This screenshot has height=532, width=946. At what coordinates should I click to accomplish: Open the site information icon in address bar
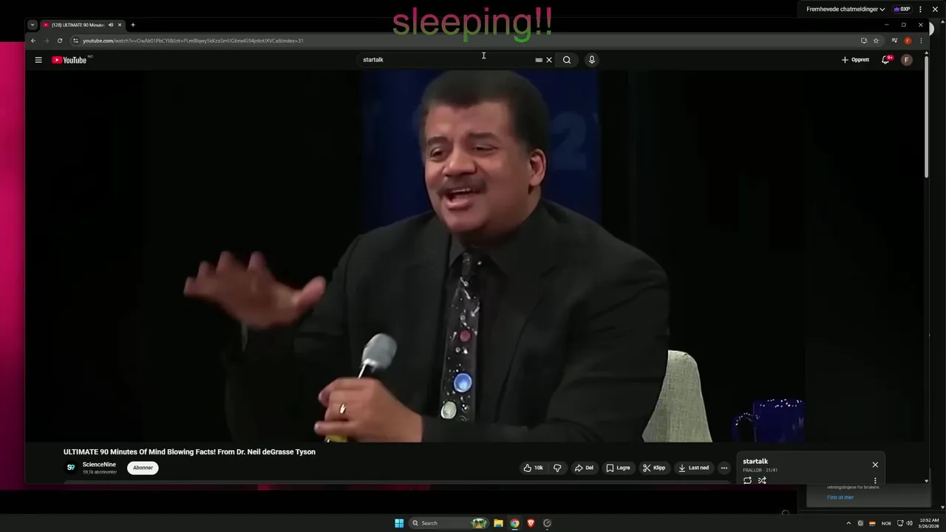pyautogui.click(x=76, y=41)
